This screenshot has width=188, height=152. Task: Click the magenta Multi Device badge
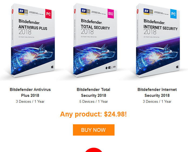[x=111, y=13]
